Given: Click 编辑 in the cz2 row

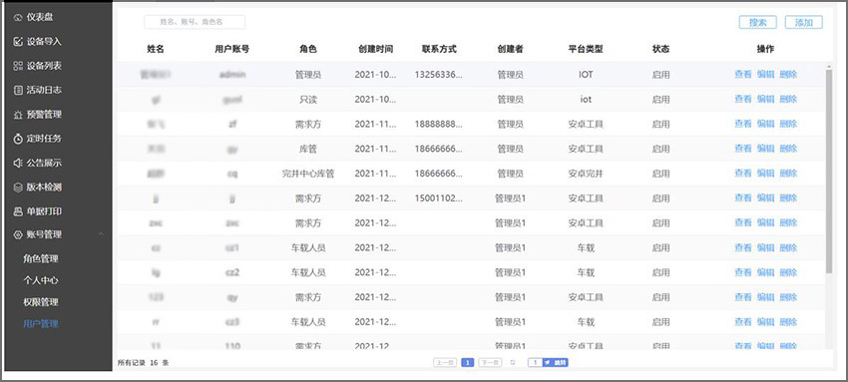Looking at the screenshot, I should 765,272.
